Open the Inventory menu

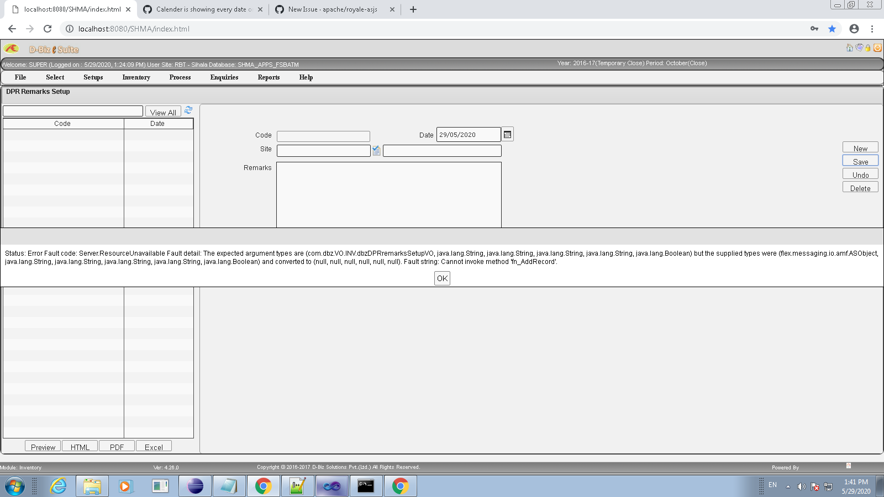coord(136,77)
